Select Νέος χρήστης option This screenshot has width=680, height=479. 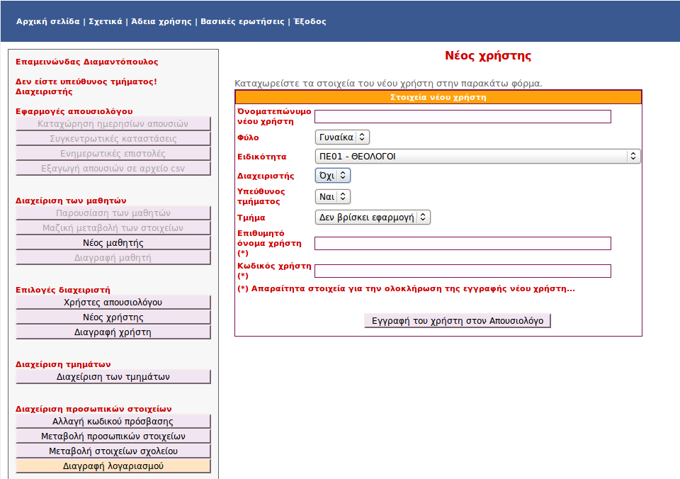click(113, 317)
